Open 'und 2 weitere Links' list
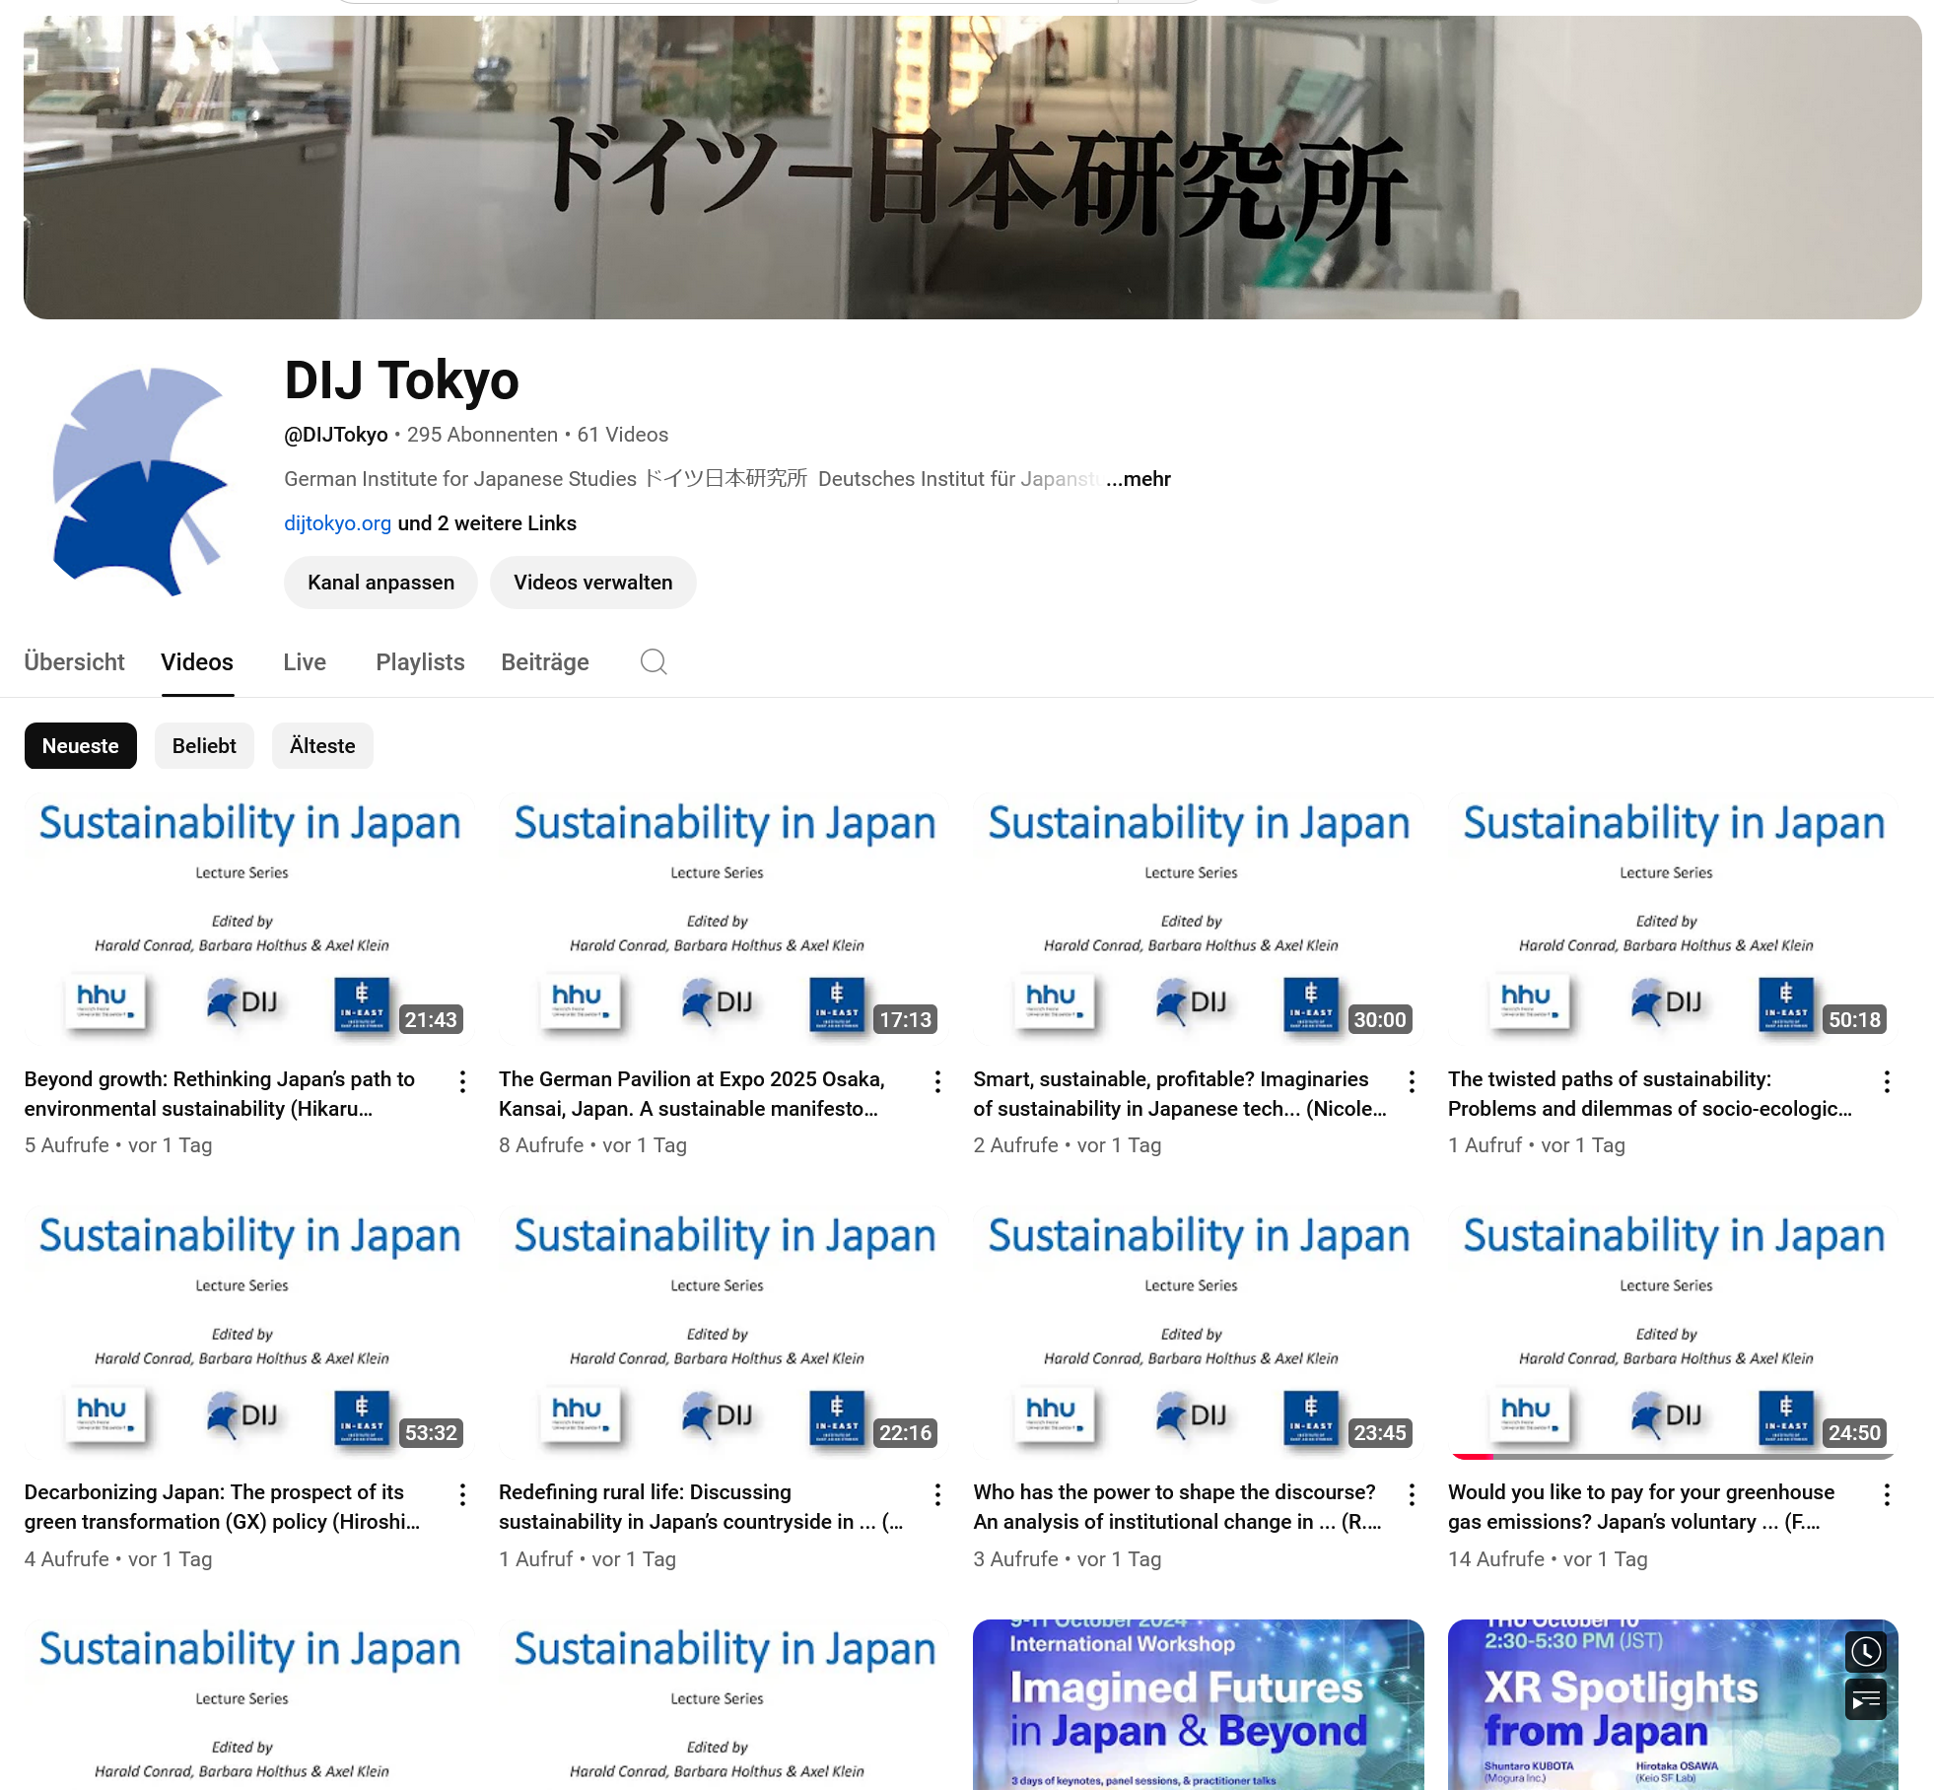This screenshot has width=1934, height=1790. 487,523
